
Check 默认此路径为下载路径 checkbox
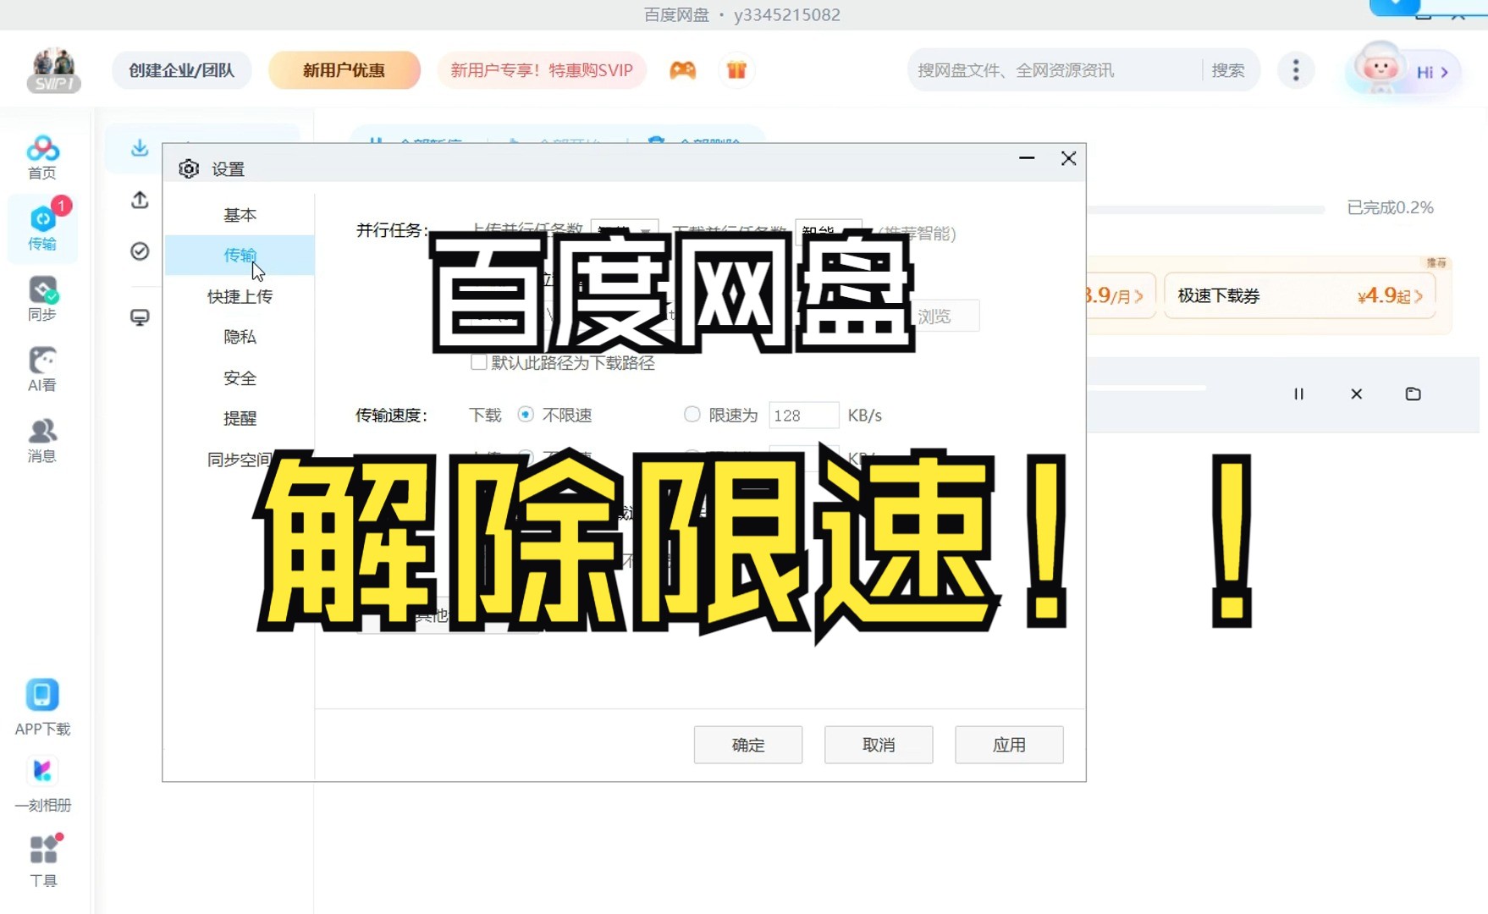479,362
